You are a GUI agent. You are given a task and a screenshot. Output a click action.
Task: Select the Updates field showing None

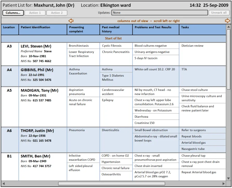pyautogui.click(x=159, y=13)
